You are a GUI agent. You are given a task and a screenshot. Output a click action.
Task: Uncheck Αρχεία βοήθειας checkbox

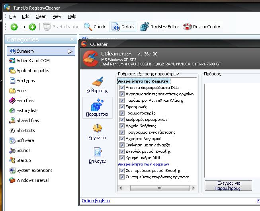pyautogui.click(x=122, y=126)
